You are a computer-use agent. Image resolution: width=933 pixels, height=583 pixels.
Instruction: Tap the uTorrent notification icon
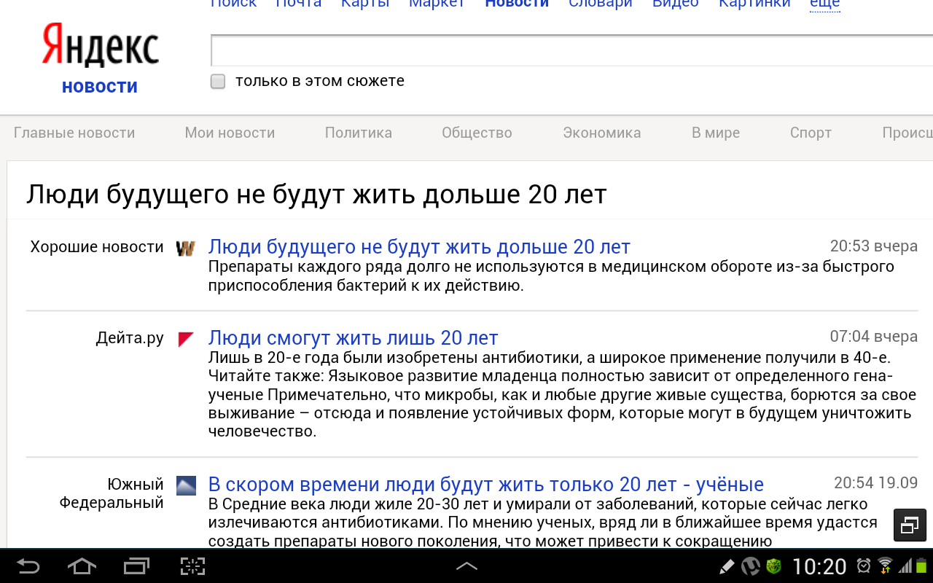point(750,566)
